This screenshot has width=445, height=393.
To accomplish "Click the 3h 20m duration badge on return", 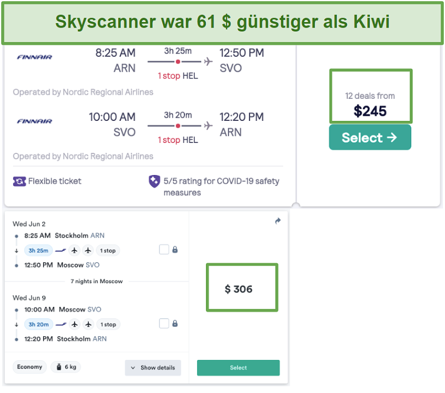I will pos(39,325).
